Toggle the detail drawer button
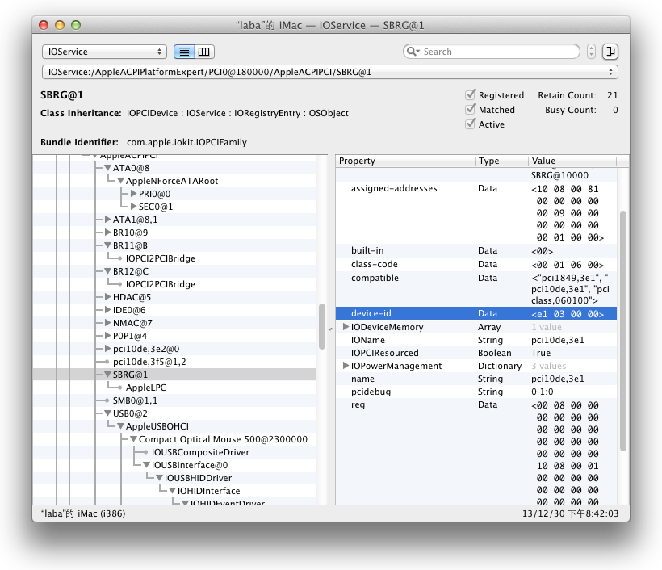662x570 pixels. (610, 52)
